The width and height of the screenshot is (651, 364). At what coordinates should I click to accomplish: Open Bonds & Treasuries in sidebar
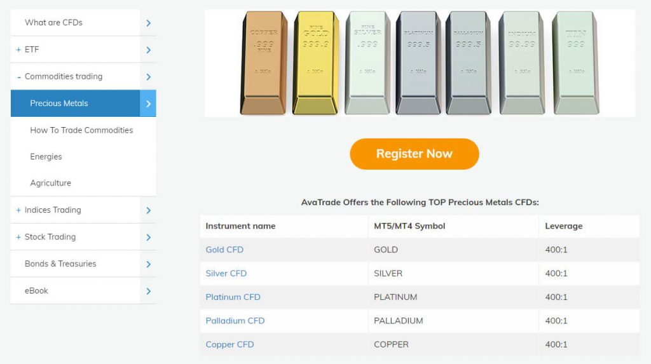(60, 264)
